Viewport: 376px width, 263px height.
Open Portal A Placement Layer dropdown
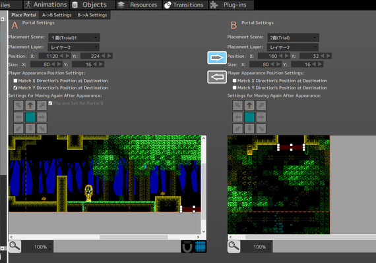tap(74, 47)
